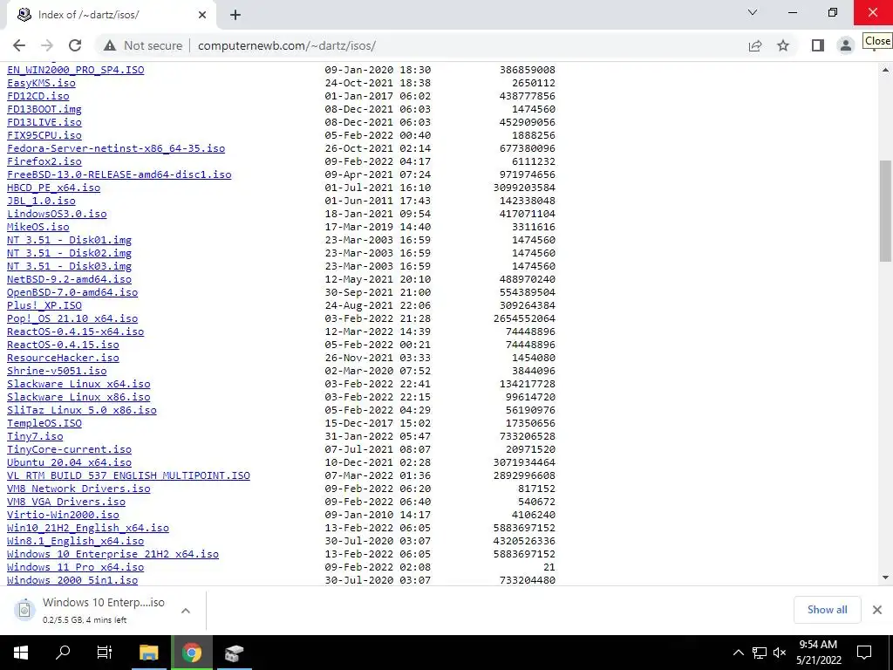
Task: Open File Explorer from the taskbar
Action: coord(148,653)
